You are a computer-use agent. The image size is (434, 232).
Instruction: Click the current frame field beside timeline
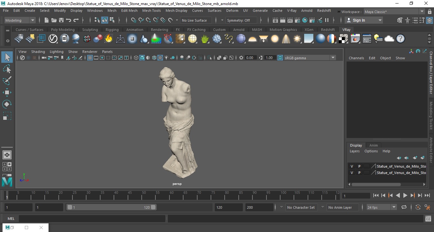(x=356, y=196)
